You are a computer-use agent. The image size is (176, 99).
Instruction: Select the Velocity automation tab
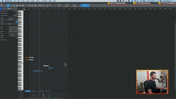(x=28, y=91)
